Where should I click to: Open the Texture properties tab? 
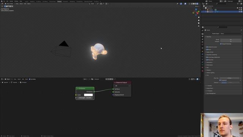pos(202,71)
